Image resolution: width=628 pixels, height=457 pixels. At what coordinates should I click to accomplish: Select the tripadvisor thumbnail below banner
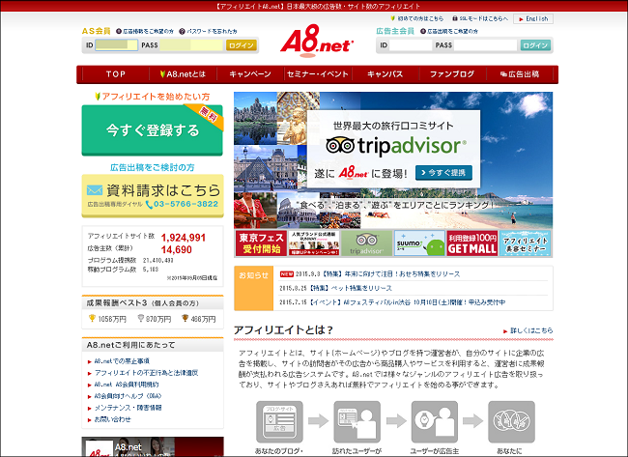(366, 243)
